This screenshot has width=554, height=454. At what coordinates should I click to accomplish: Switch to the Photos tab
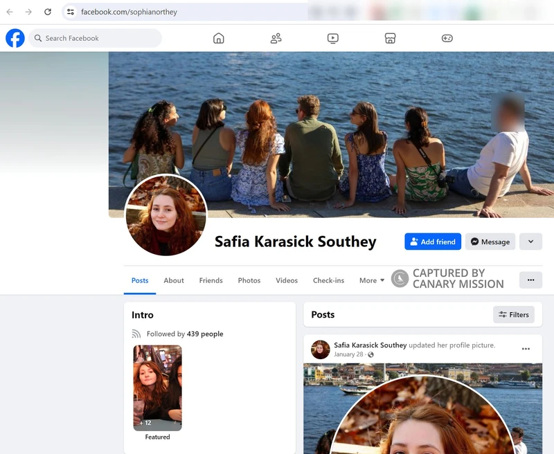pos(249,280)
